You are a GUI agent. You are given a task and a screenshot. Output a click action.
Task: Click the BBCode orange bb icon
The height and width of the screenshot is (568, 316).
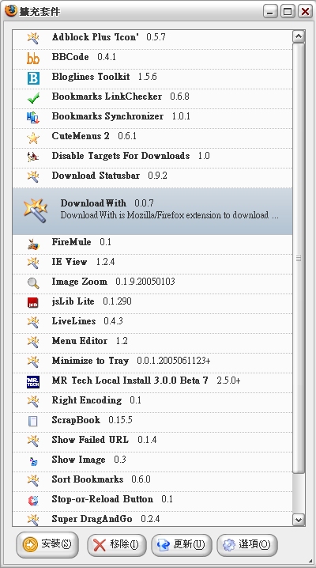pyautogui.click(x=33, y=58)
